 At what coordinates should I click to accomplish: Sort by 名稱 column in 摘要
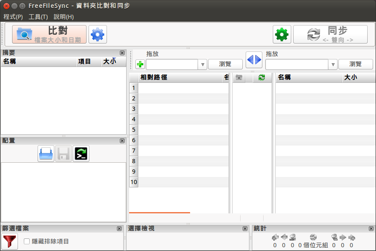click(38, 61)
